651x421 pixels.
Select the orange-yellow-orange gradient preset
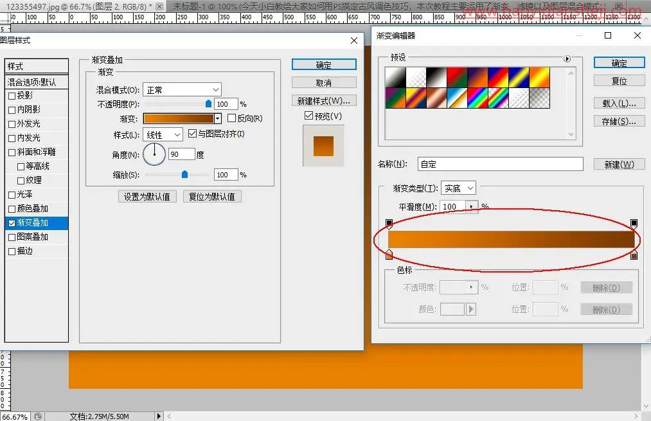tap(539, 78)
